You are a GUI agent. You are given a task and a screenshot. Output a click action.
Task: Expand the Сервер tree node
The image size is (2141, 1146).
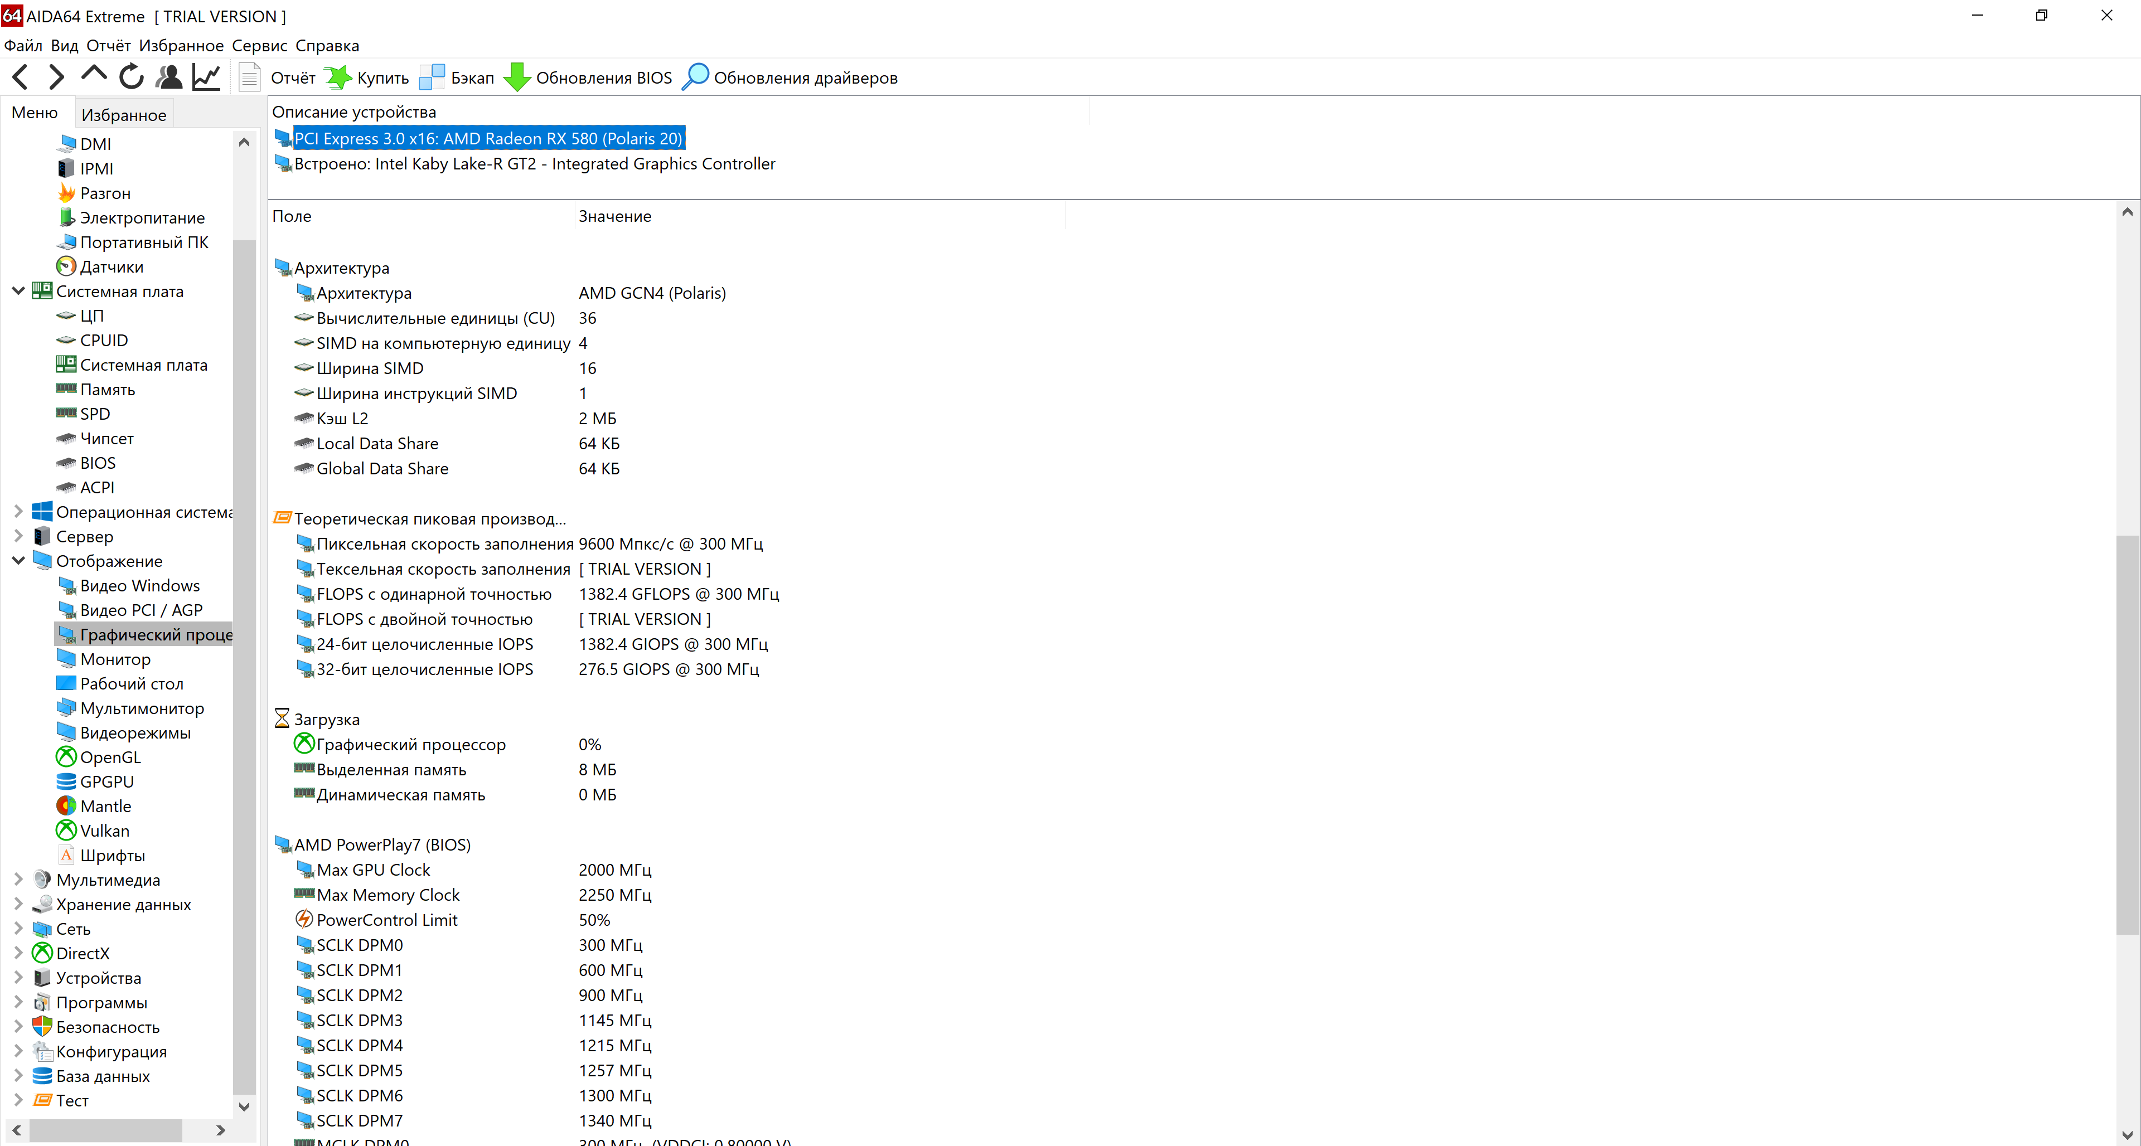[x=18, y=536]
